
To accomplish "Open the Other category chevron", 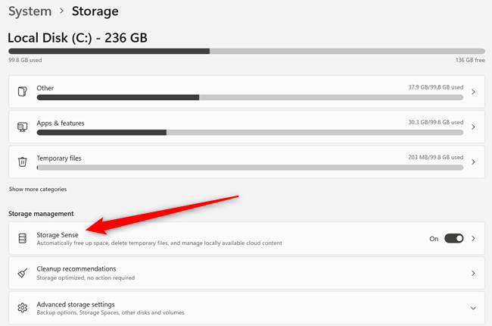I will click(x=473, y=92).
